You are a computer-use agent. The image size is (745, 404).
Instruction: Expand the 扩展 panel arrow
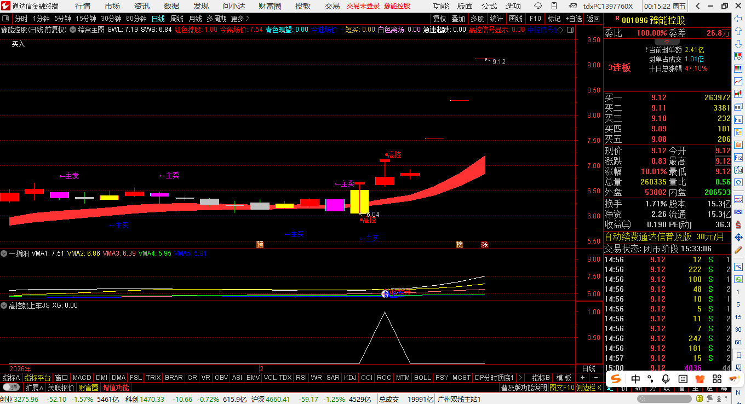(x=34, y=387)
